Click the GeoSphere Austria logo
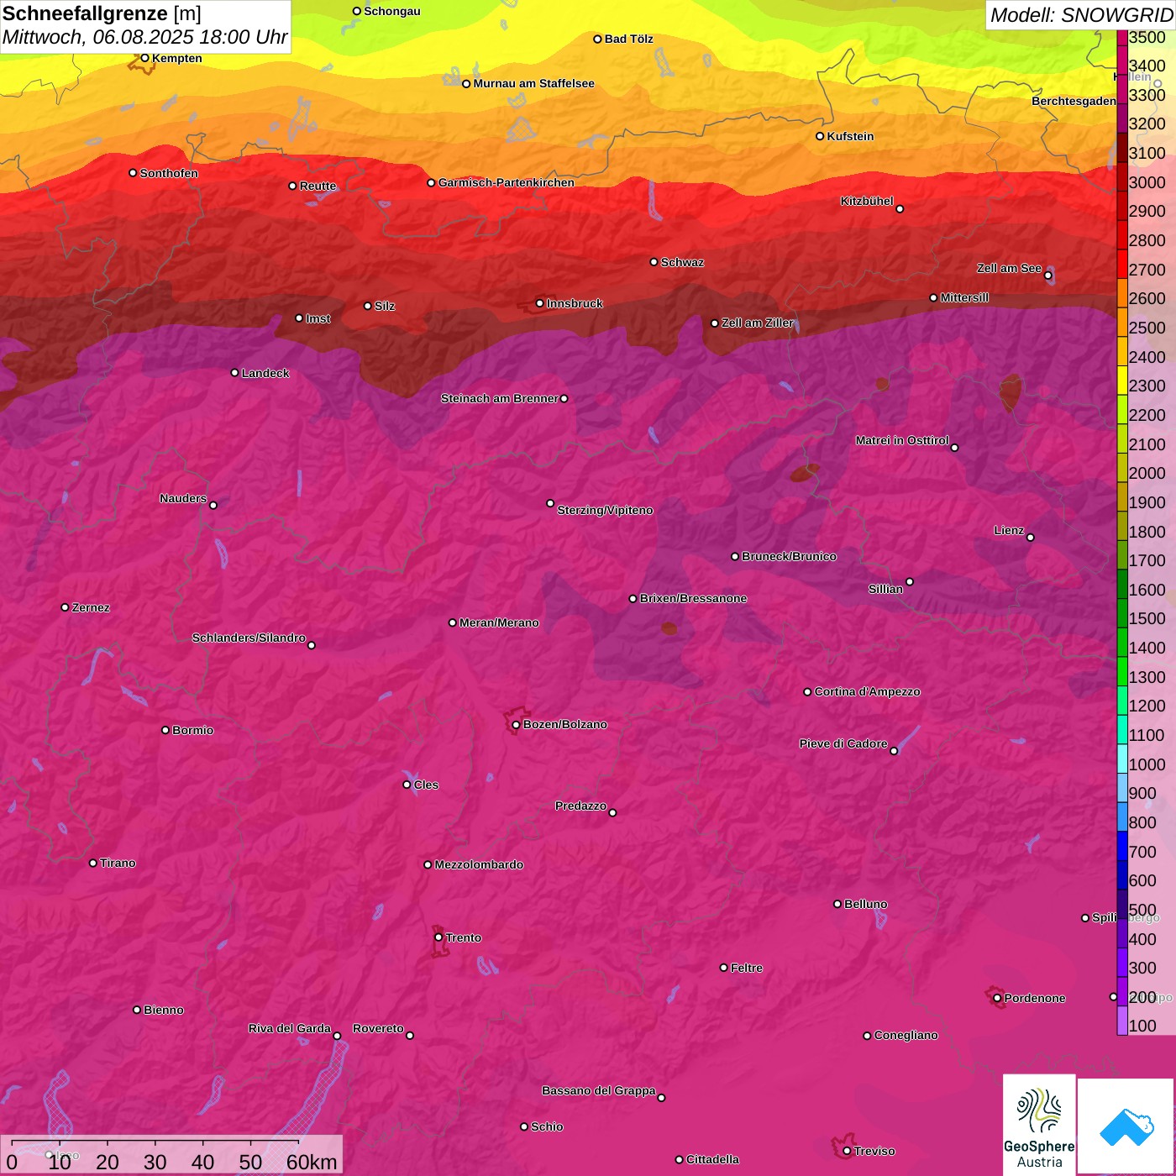 [1039, 1125]
